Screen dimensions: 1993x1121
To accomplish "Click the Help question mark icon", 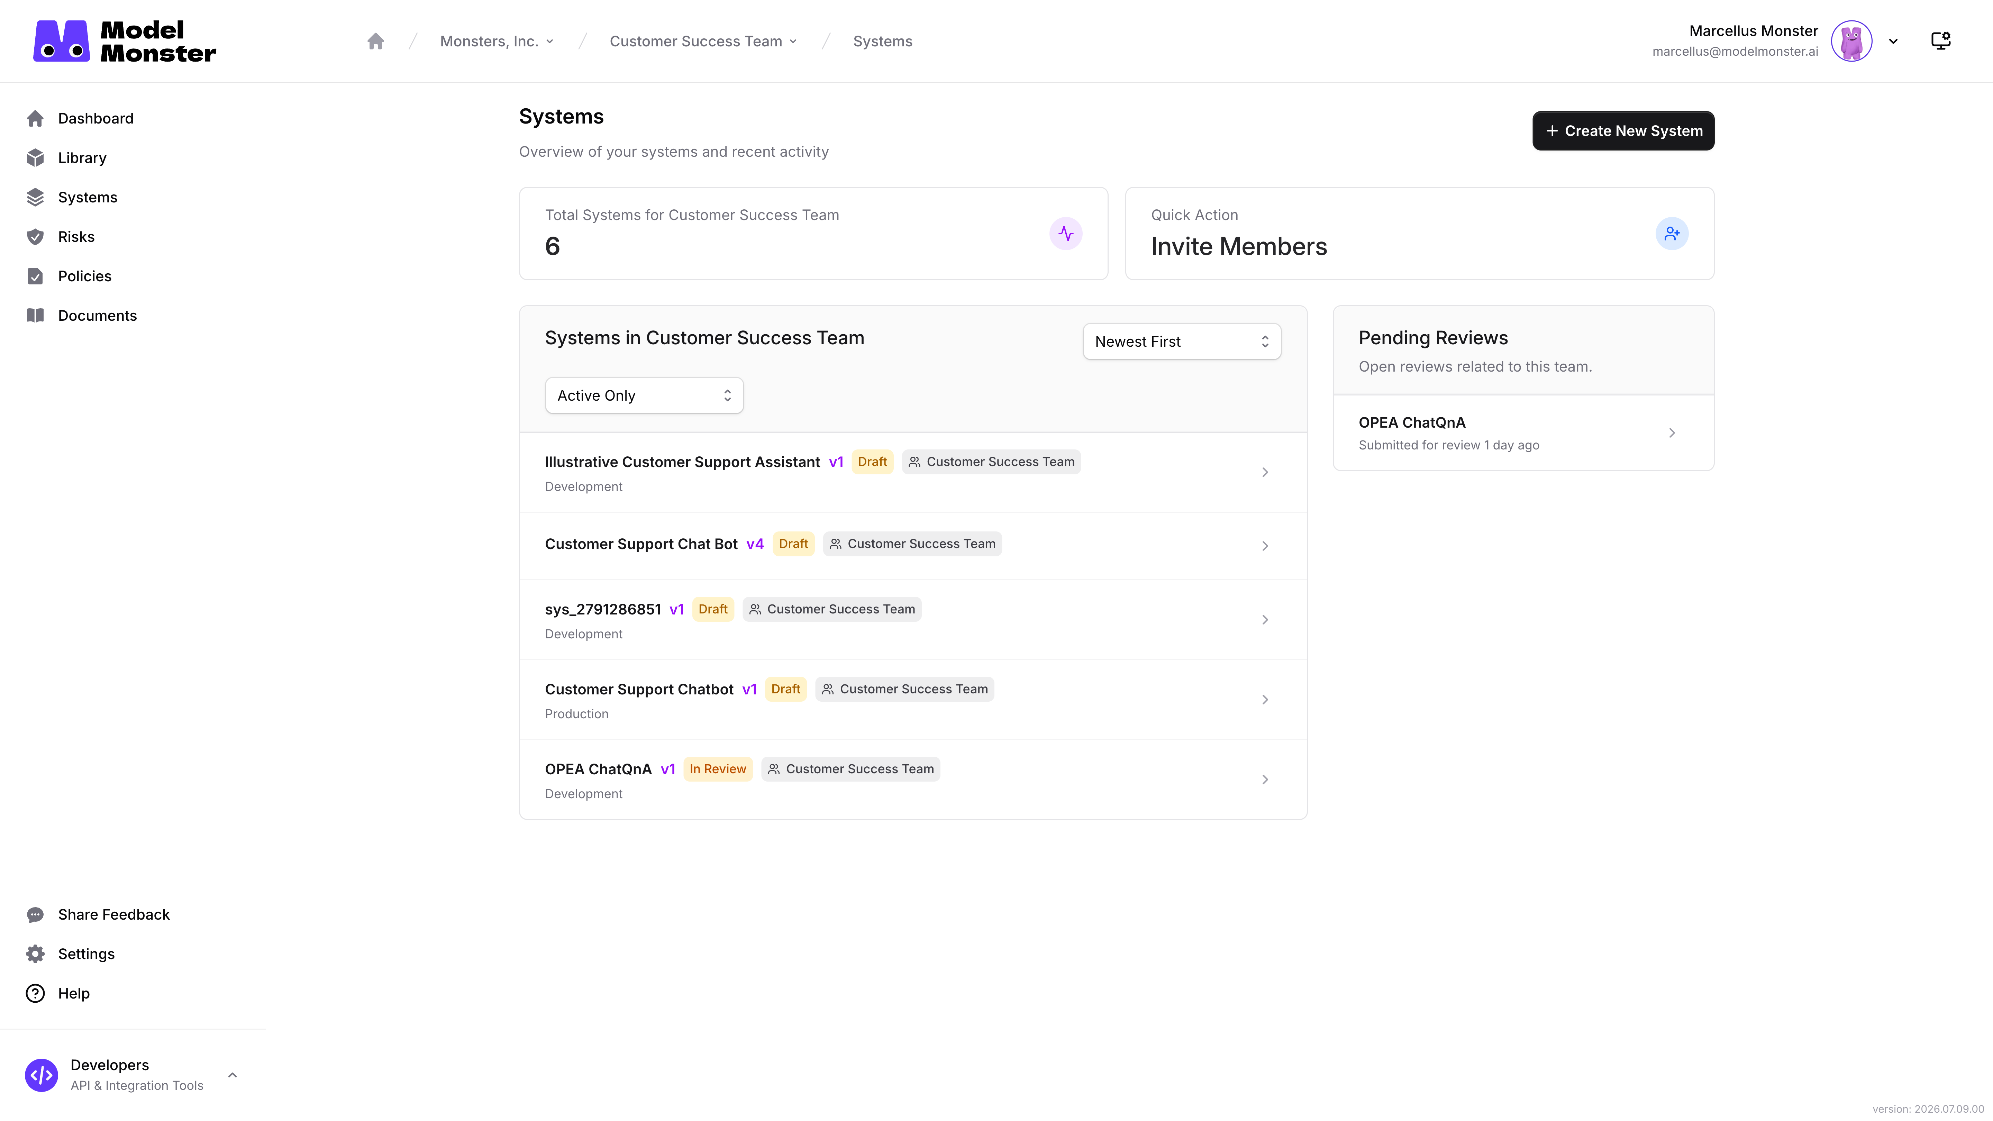I will tap(36, 993).
